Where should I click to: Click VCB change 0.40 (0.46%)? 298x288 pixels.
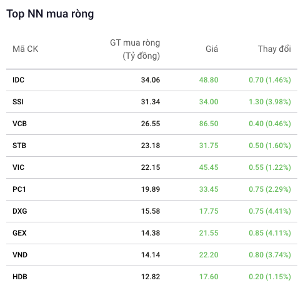coord(270,124)
